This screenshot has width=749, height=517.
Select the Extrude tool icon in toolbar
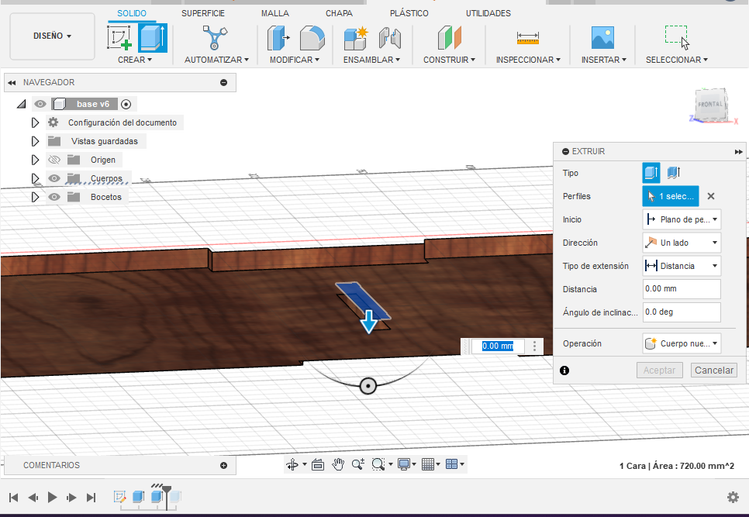click(x=153, y=38)
